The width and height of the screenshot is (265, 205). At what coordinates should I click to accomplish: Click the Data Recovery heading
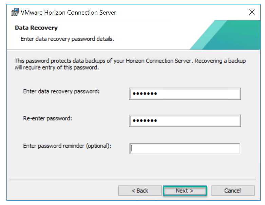pyautogui.click(x=36, y=28)
